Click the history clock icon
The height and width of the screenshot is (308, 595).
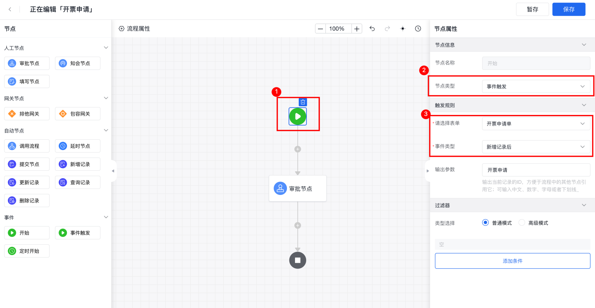pyautogui.click(x=418, y=29)
